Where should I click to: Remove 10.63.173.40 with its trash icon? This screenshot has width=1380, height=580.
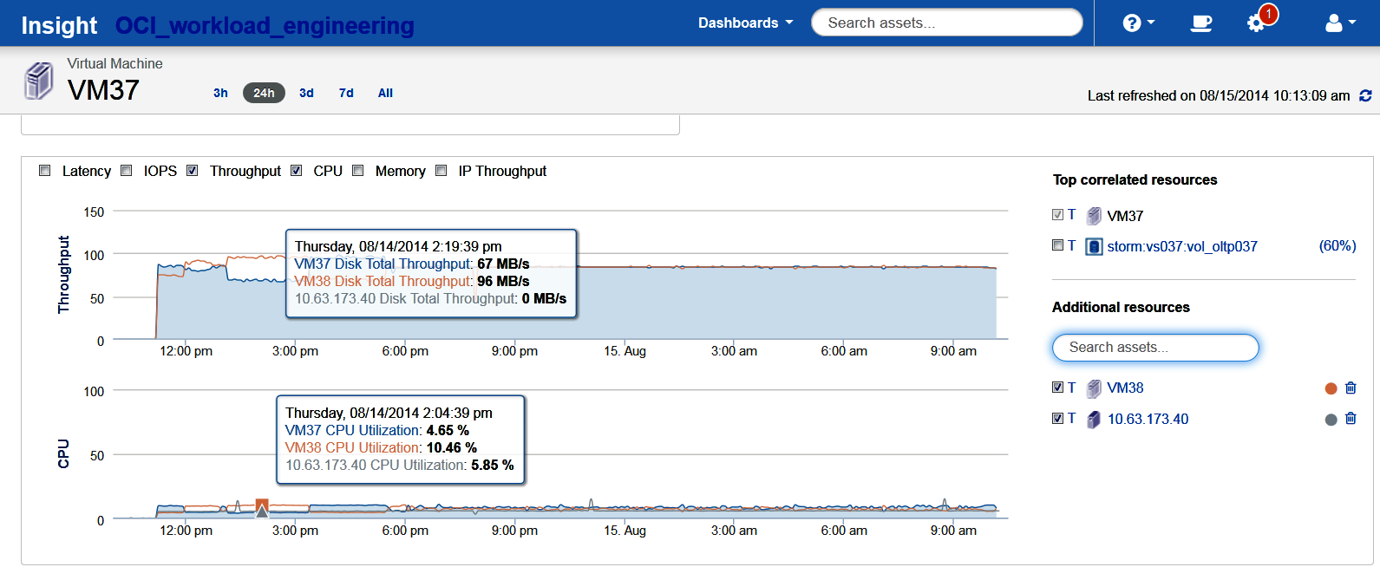pos(1351,419)
